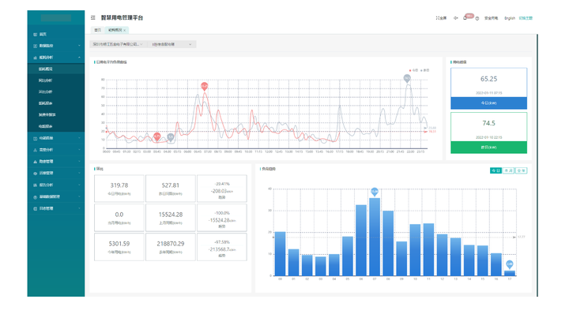Click red peak marker on line chart
This screenshot has width=569, height=314.
point(205,86)
